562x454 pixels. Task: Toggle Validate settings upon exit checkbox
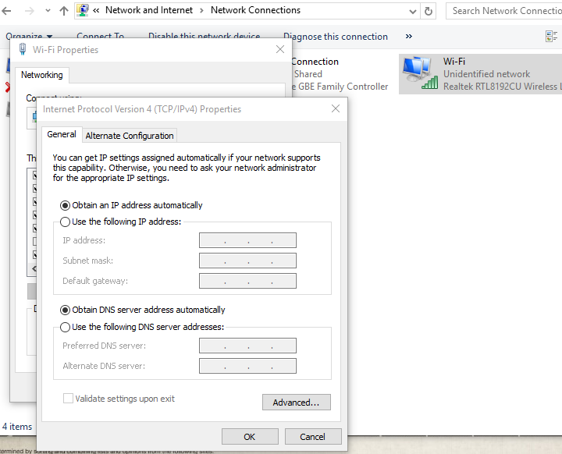pos(68,399)
